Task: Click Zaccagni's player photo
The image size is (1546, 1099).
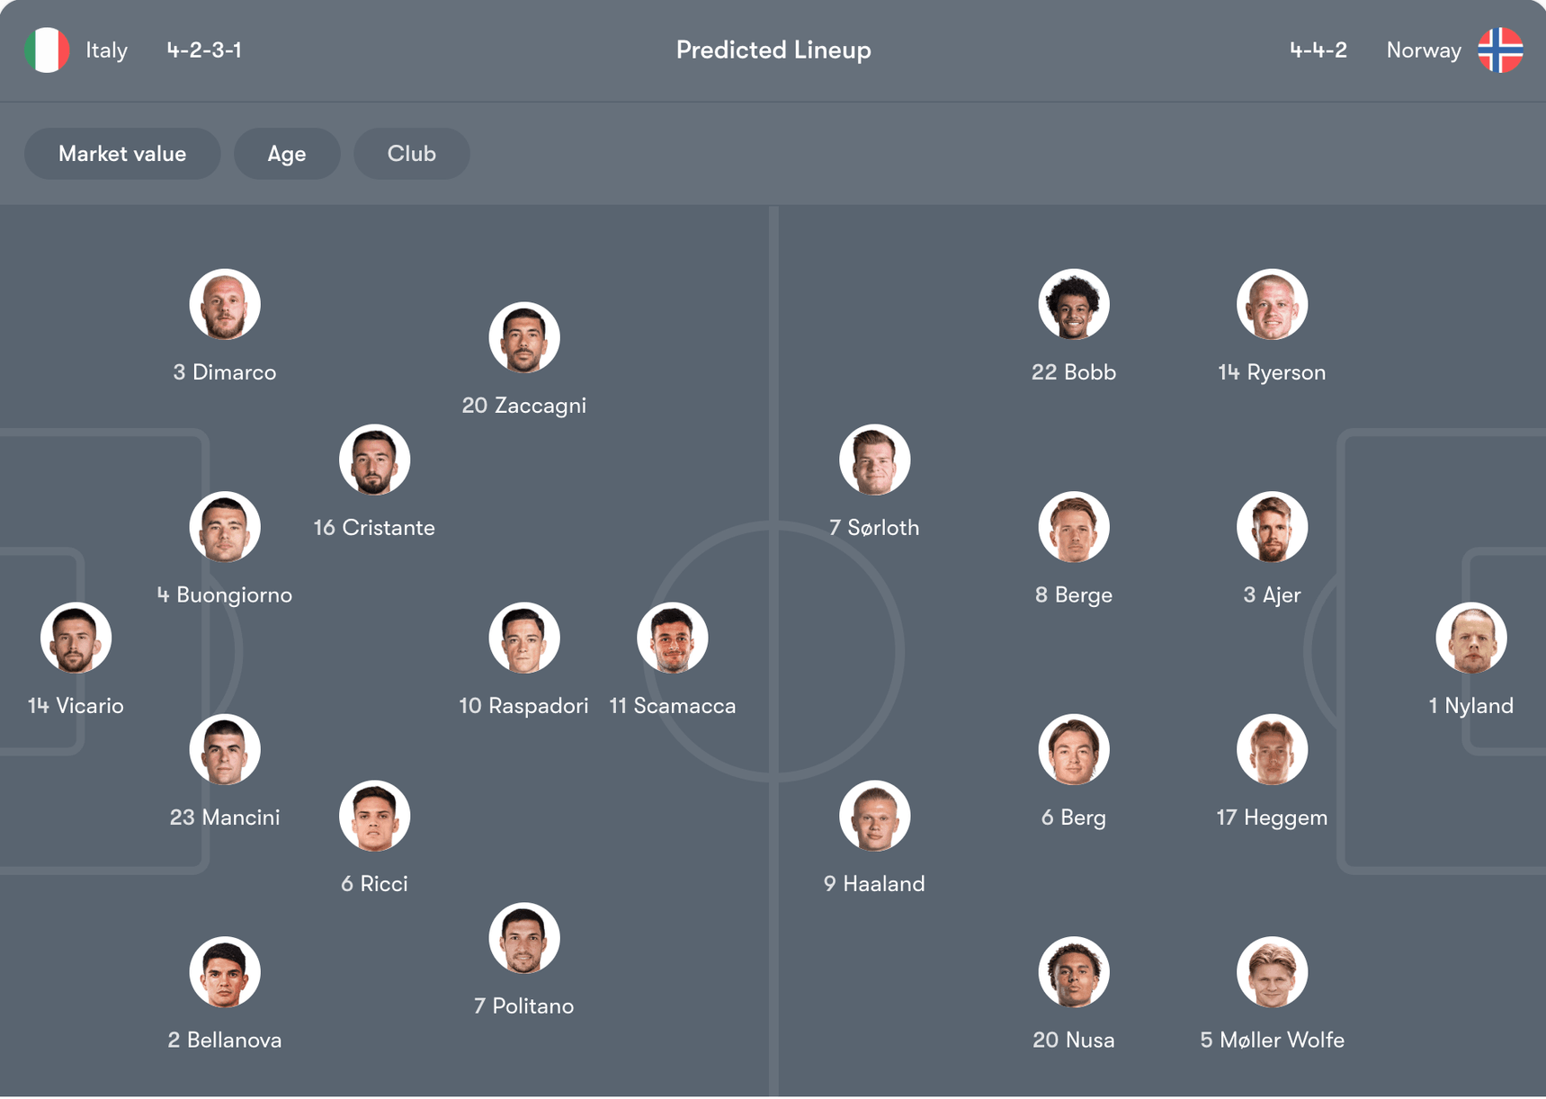Action: tap(524, 337)
